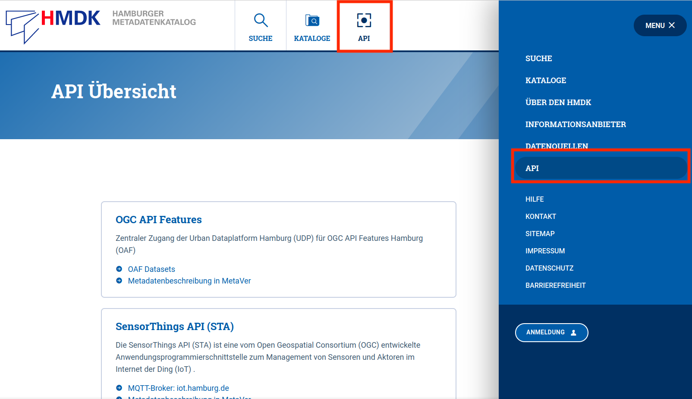Click the X icon to close MENU
692x399 pixels.
672,25
